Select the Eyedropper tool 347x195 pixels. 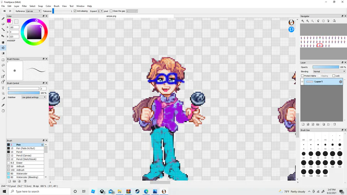(3, 105)
